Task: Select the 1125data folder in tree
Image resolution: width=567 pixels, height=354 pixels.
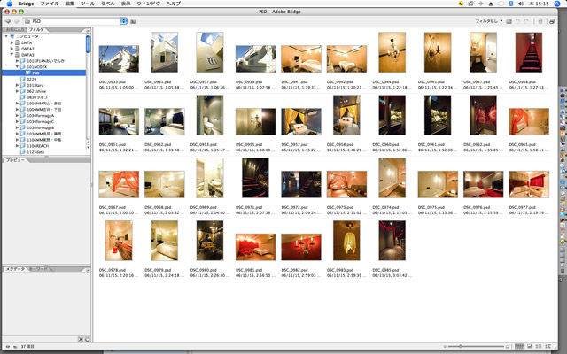Action: click(32, 152)
